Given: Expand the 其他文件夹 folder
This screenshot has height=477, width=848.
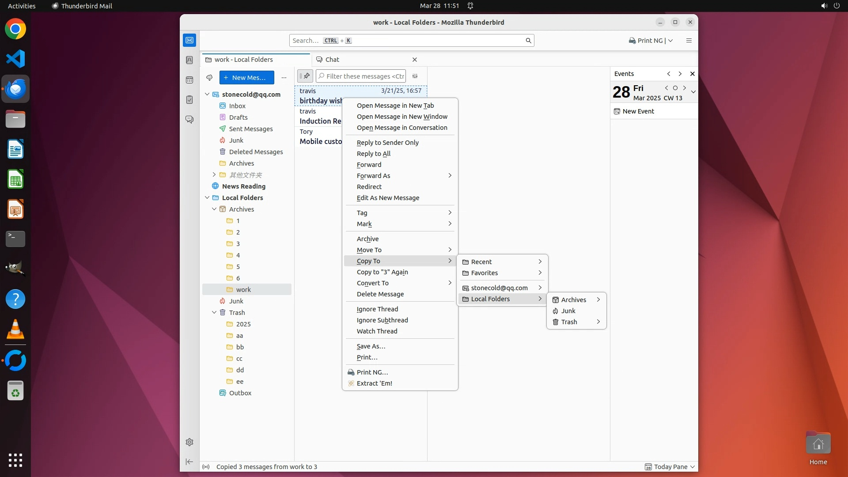Looking at the screenshot, I should pyautogui.click(x=214, y=175).
